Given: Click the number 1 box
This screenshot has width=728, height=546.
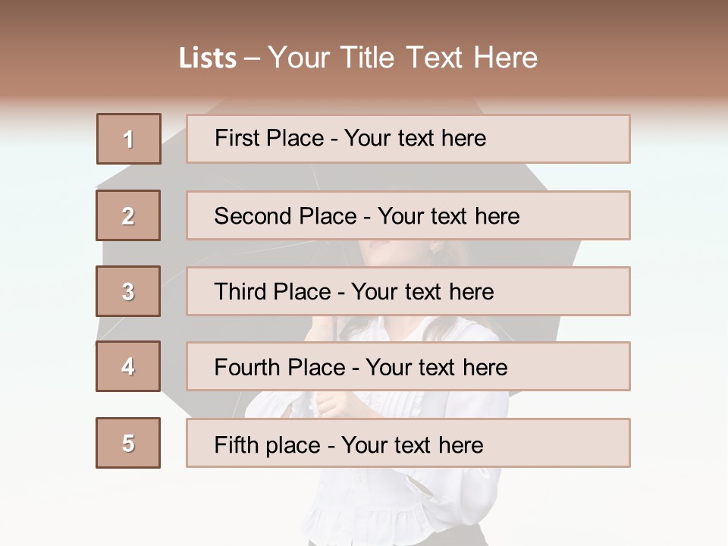Looking at the screenshot, I should point(129,139).
